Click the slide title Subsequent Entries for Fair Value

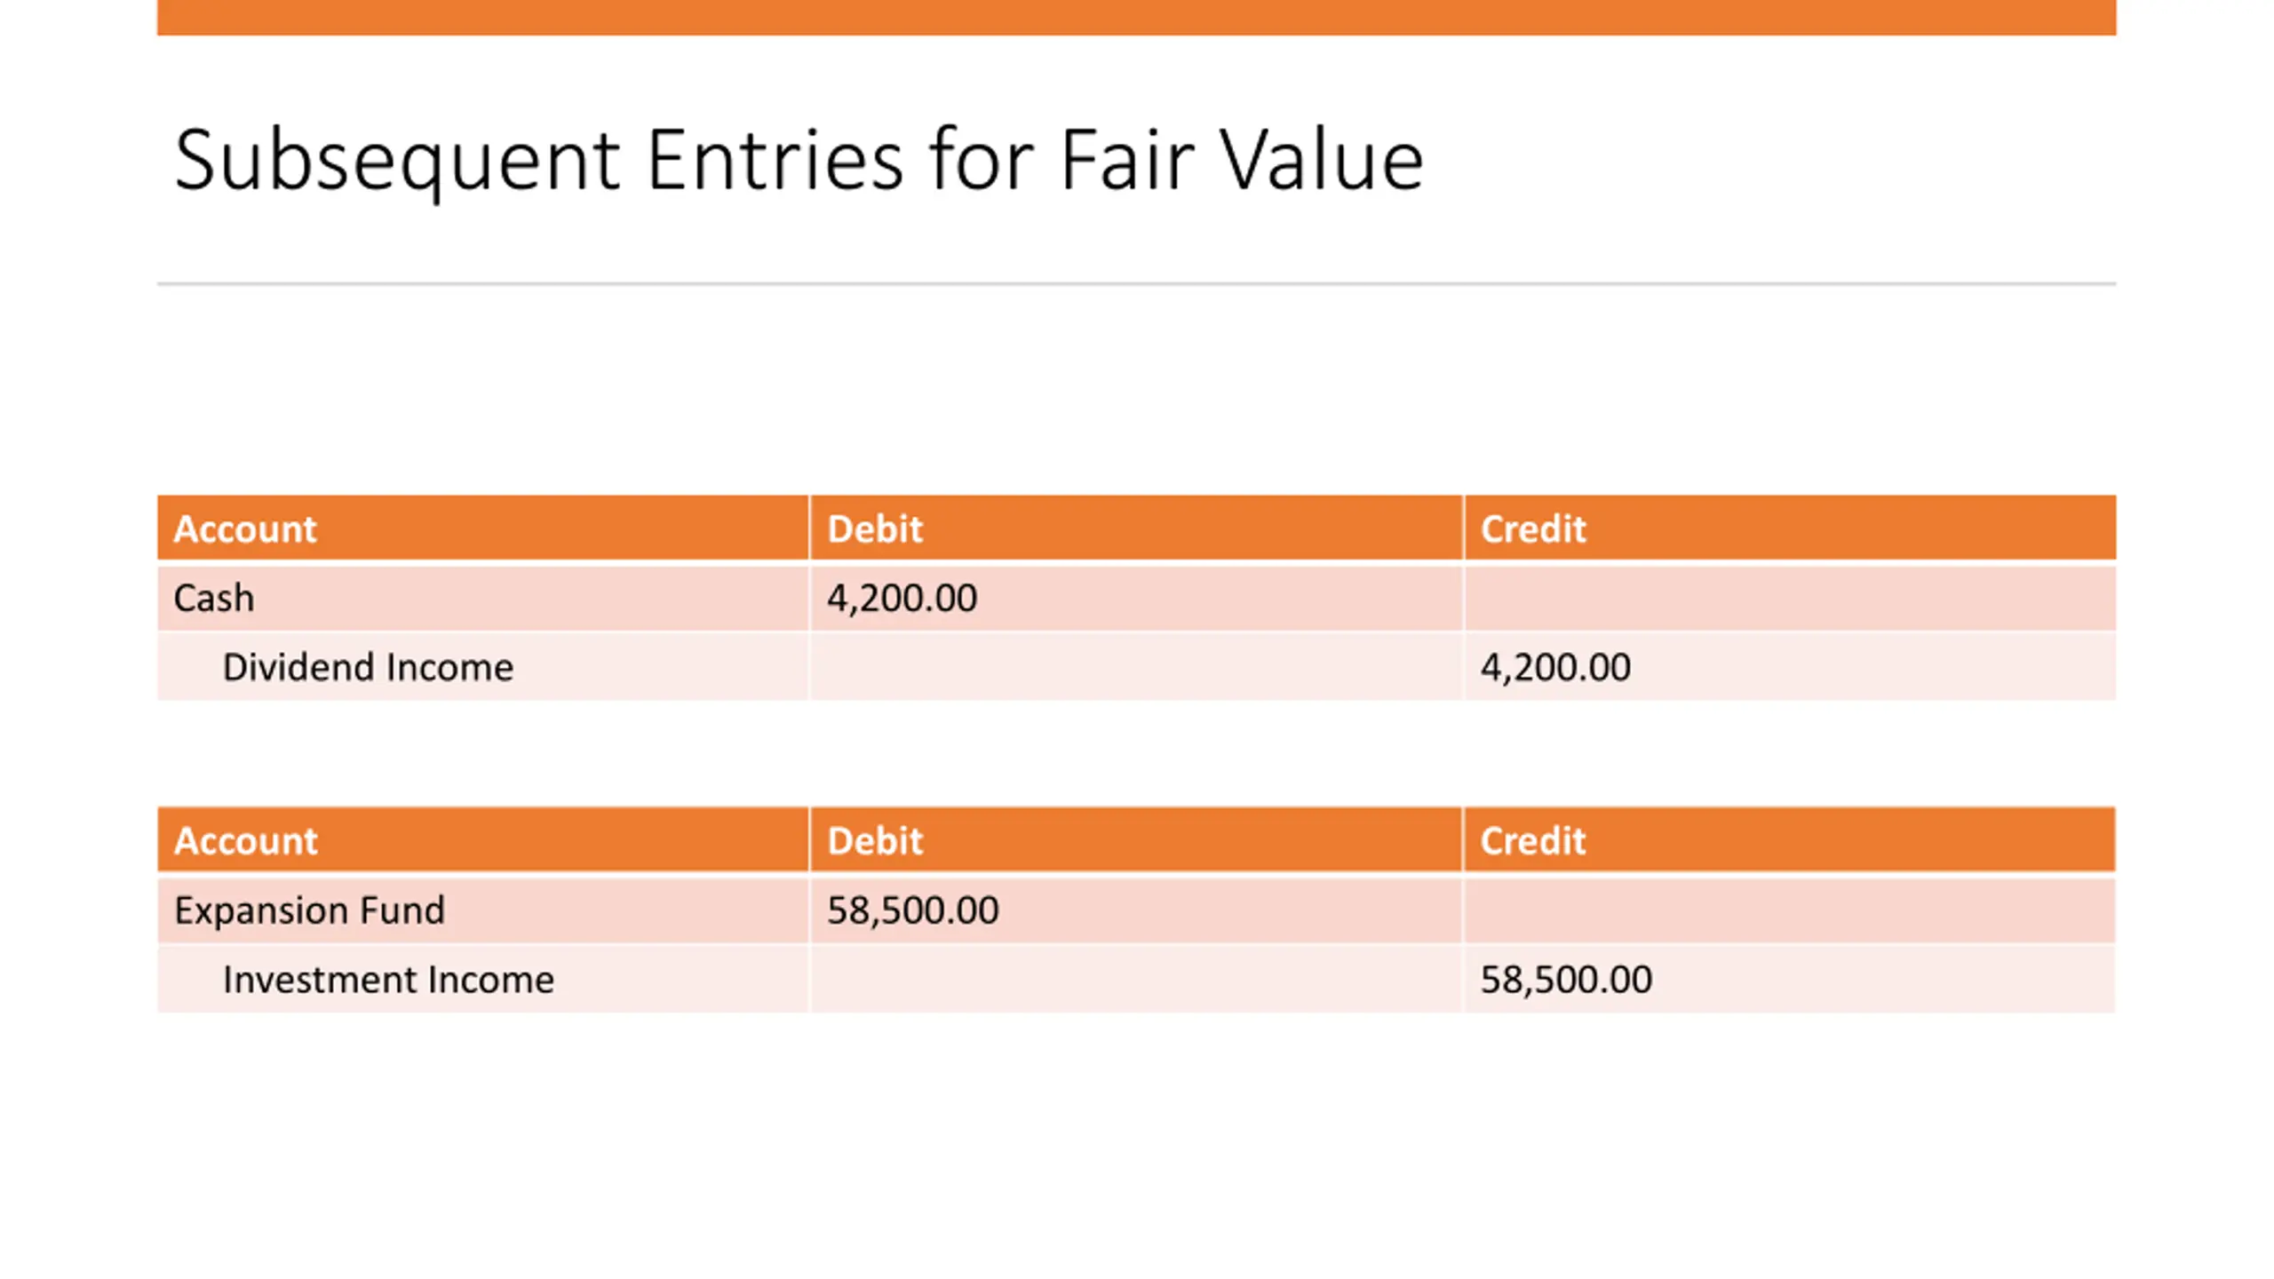798,161
